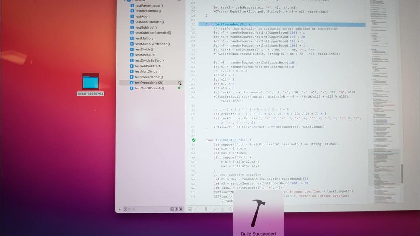
Task: Select testAddExtended() test icon
Action: pos(132,22)
